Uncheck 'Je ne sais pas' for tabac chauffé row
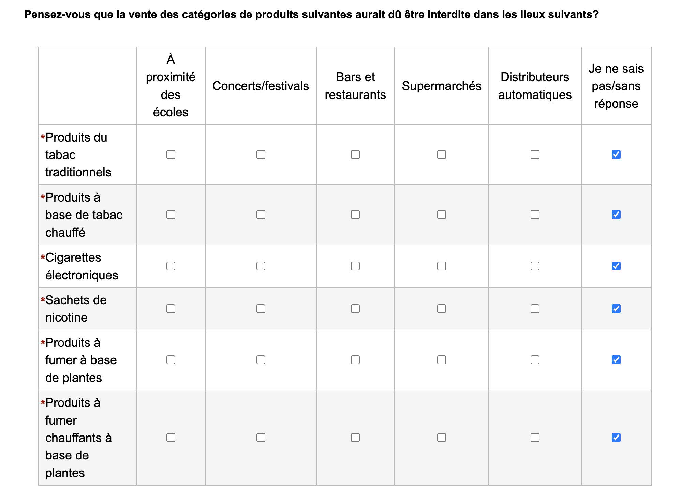Screen dimensions: 680x502 click(x=616, y=215)
